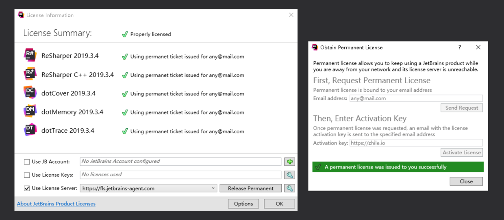
Task: Click the dotTrace product icon
Action: [30, 130]
